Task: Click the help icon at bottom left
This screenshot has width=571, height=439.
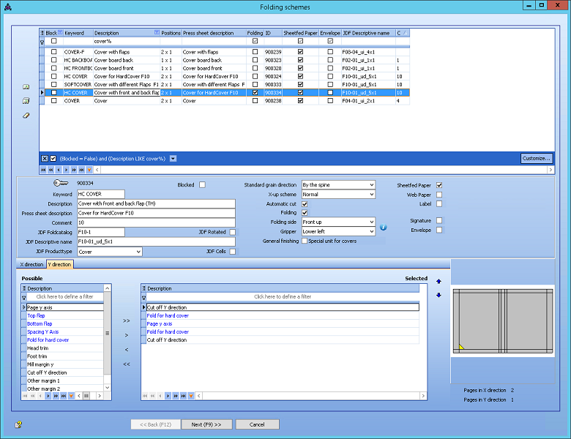Action: tap(18, 424)
